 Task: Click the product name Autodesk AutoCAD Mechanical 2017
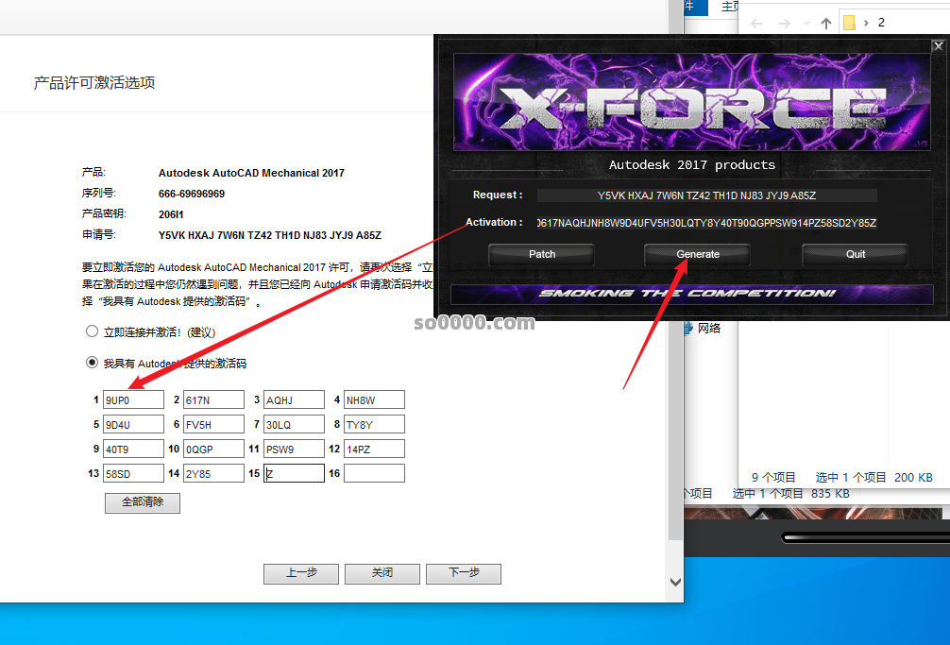(x=251, y=173)
